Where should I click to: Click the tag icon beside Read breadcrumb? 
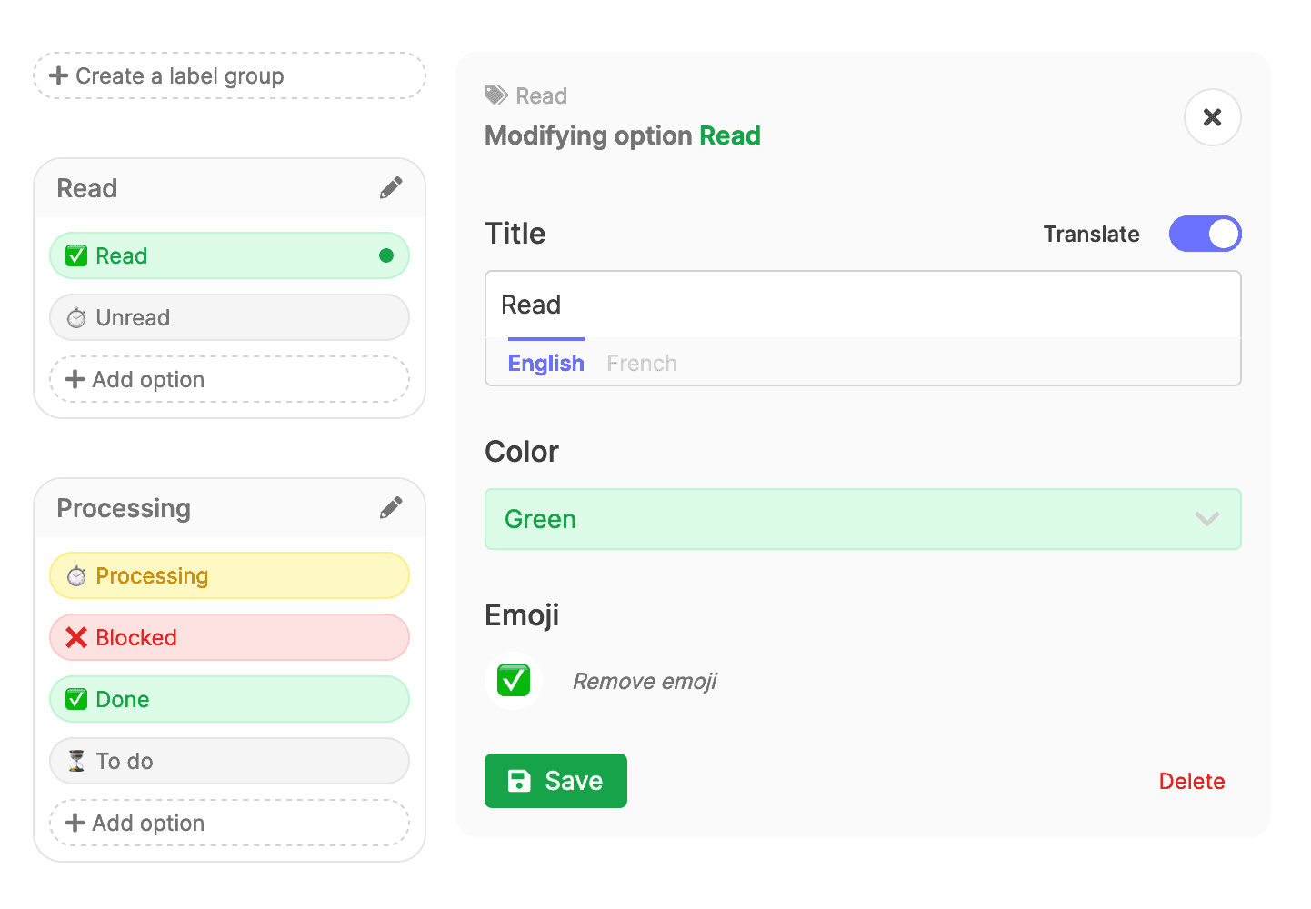(x=496, y=95)
